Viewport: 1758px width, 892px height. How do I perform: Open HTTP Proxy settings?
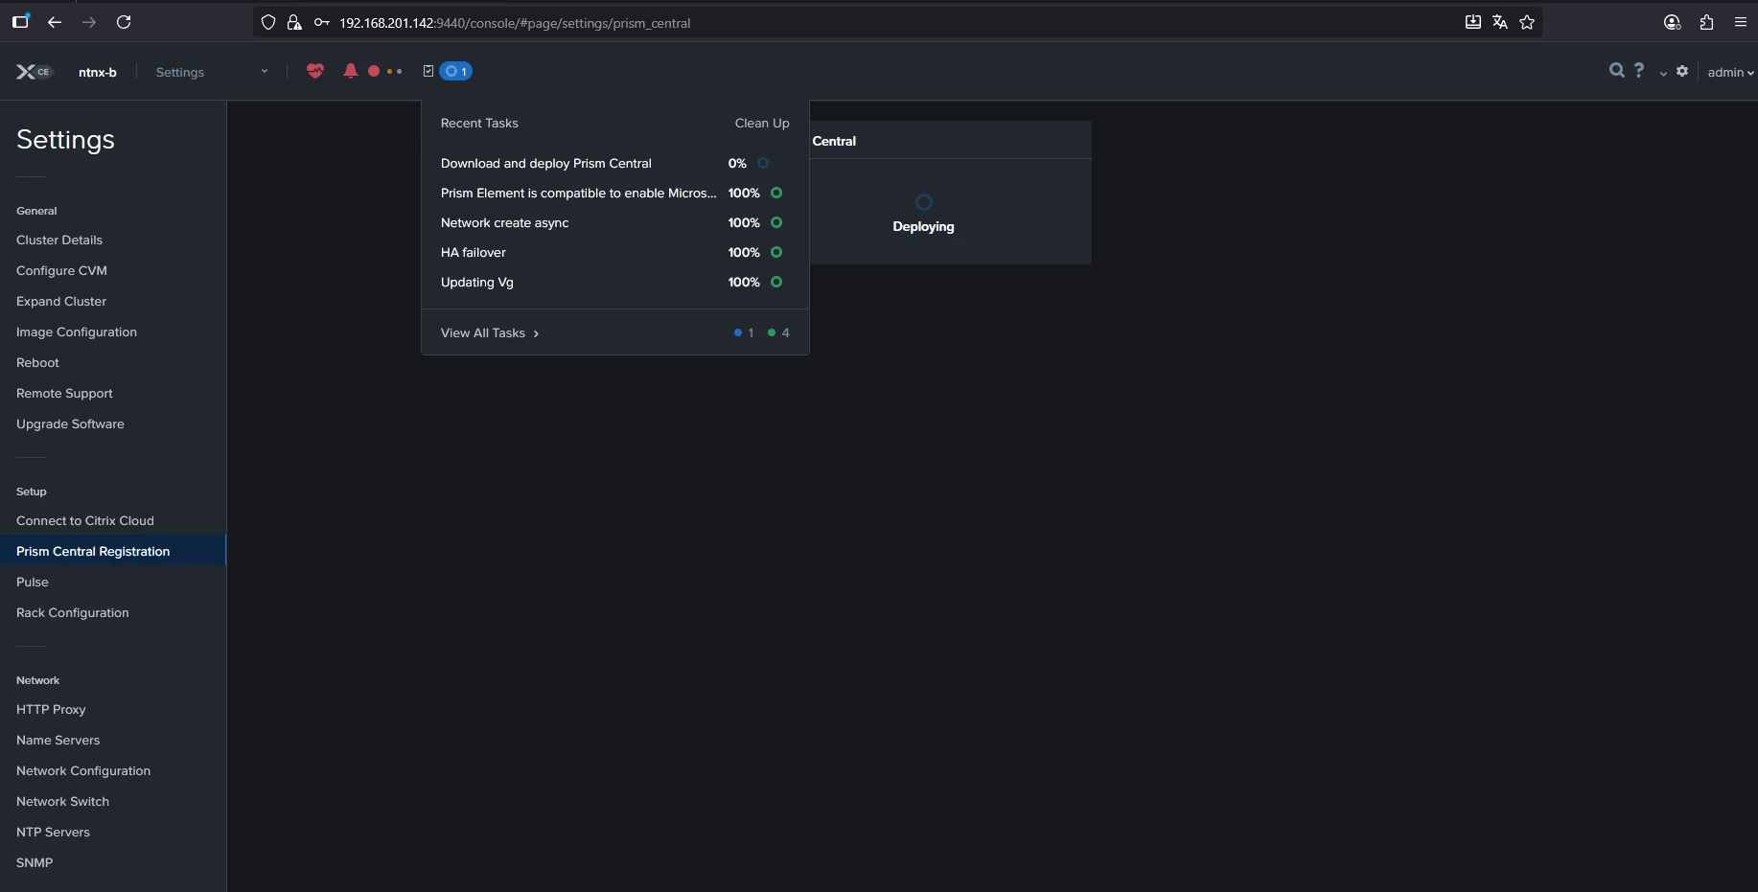pyautogui.click(x=51, y=709)
